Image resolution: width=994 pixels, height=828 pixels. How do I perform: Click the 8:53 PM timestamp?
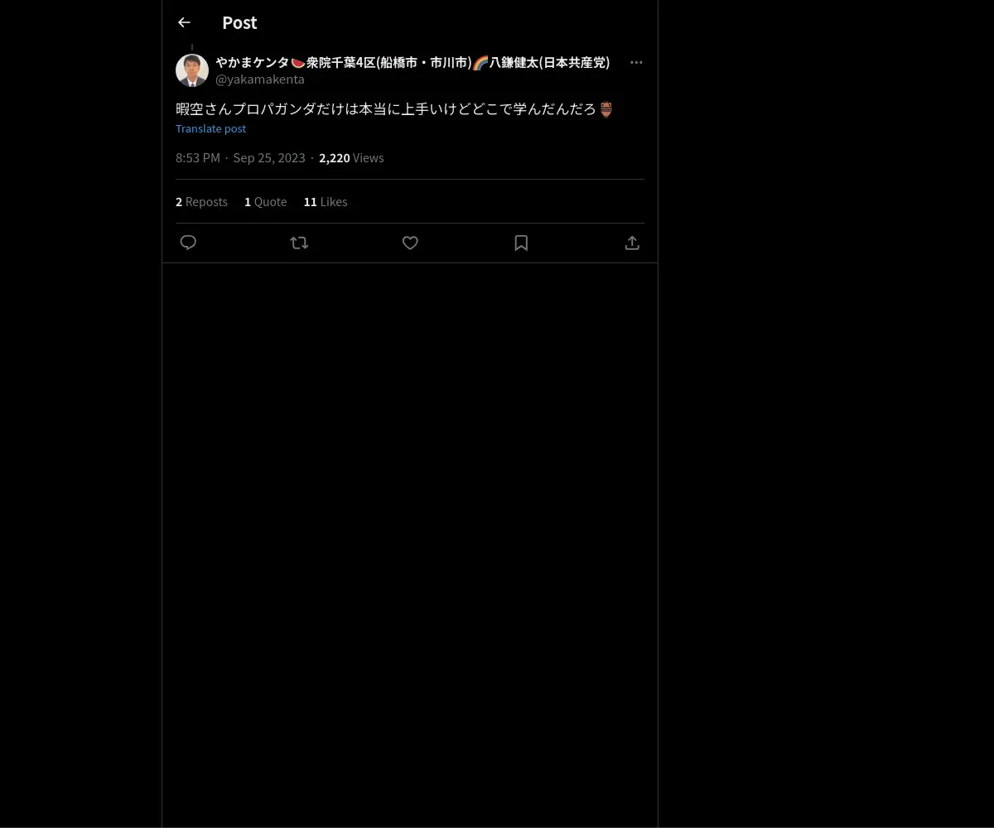click(x=198, y=158)
